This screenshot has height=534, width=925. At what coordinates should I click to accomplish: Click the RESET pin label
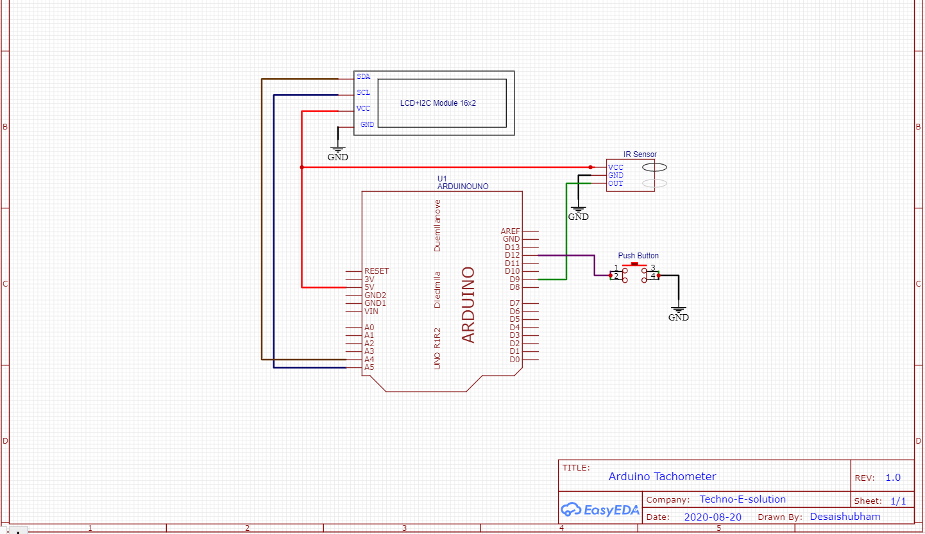click(377, 271)
